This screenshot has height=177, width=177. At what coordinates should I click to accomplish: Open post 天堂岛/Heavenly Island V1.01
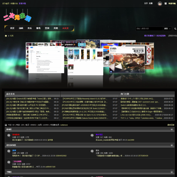click(85, 99)
